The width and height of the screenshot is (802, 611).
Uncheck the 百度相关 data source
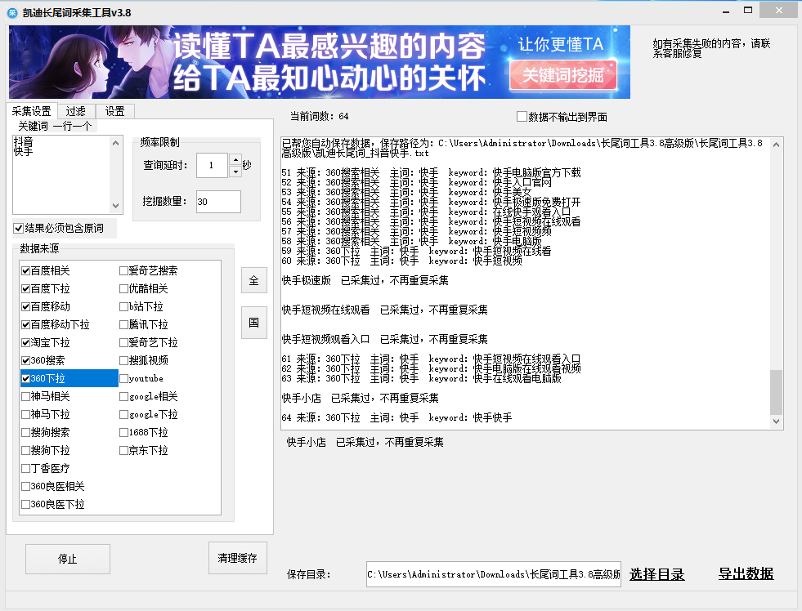point(26,270)
